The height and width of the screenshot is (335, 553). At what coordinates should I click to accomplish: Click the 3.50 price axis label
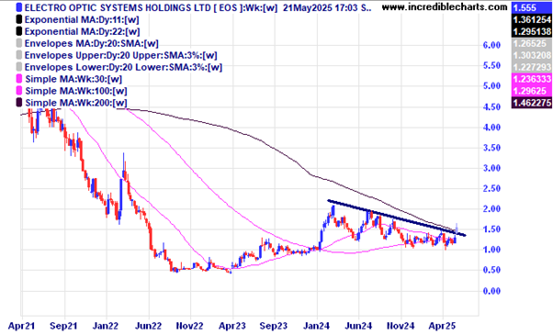pyautogui.click(x=491, y=148)
